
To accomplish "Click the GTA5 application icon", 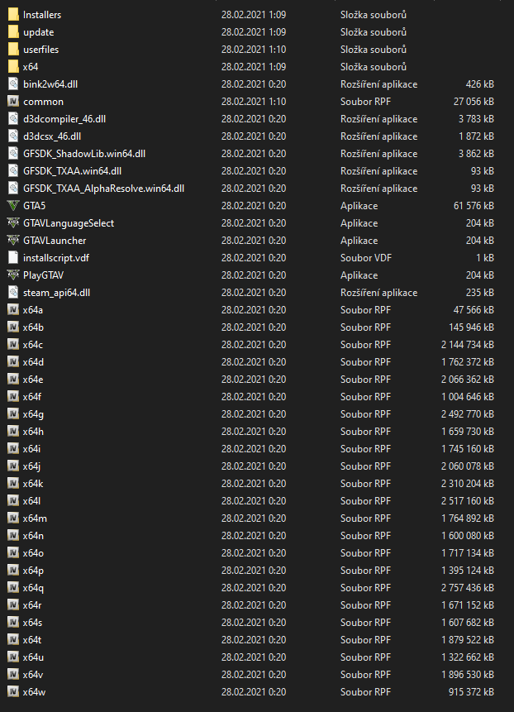I will [12, 206].
